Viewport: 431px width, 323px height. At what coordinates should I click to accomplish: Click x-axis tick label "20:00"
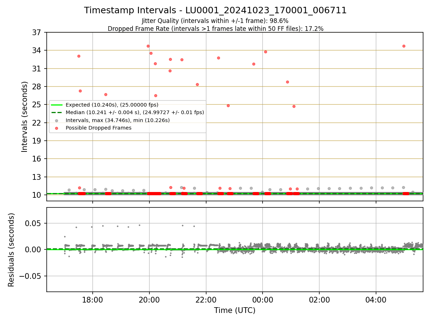[x=149, y=299]
